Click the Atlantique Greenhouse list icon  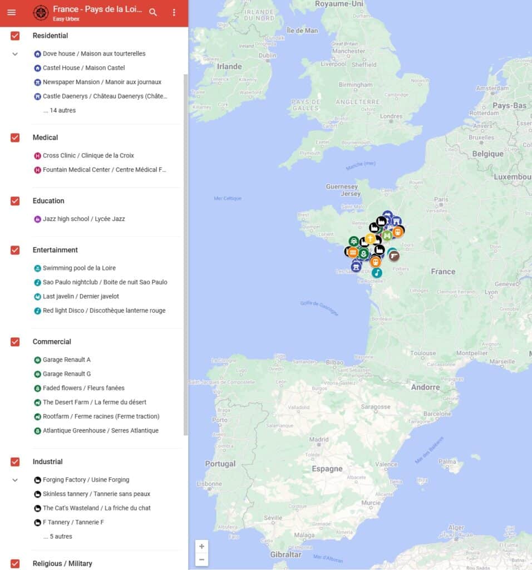pyautogui.click(x=37, y=431)
